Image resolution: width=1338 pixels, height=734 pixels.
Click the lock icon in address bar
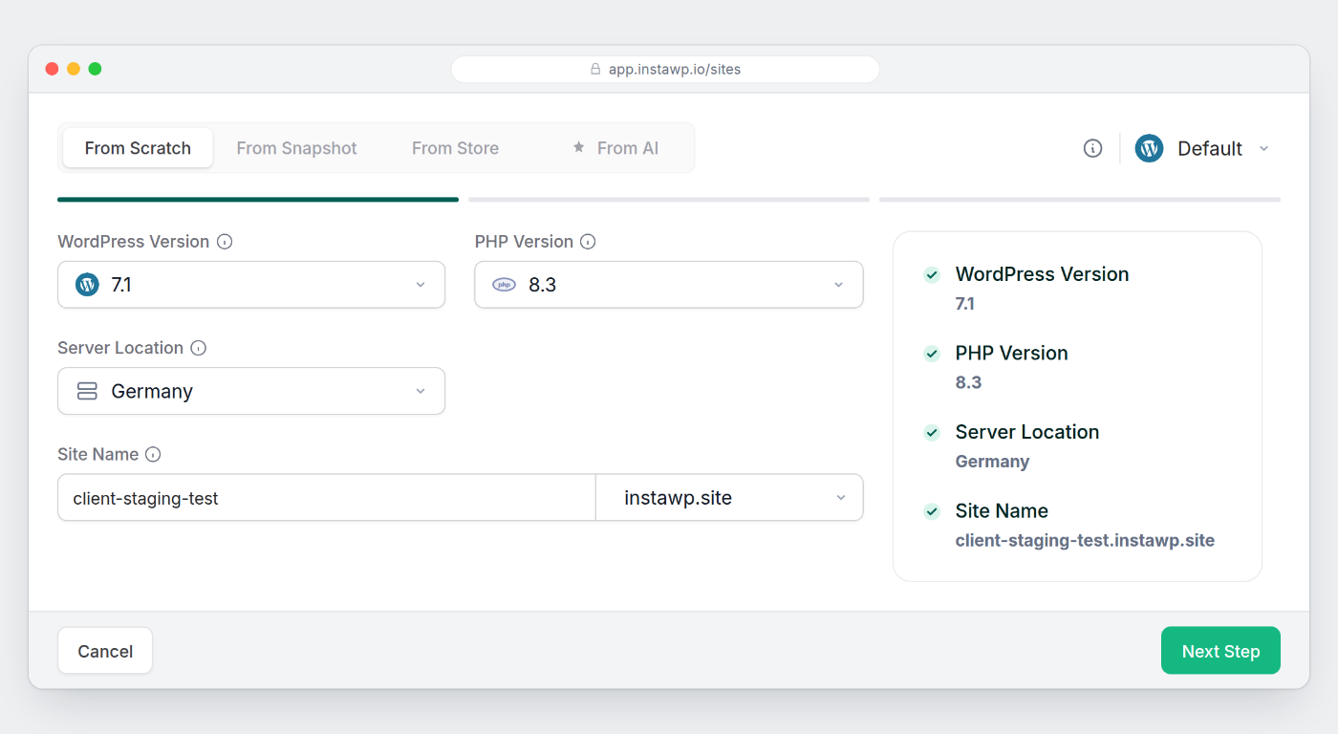(x=595, y=69)
